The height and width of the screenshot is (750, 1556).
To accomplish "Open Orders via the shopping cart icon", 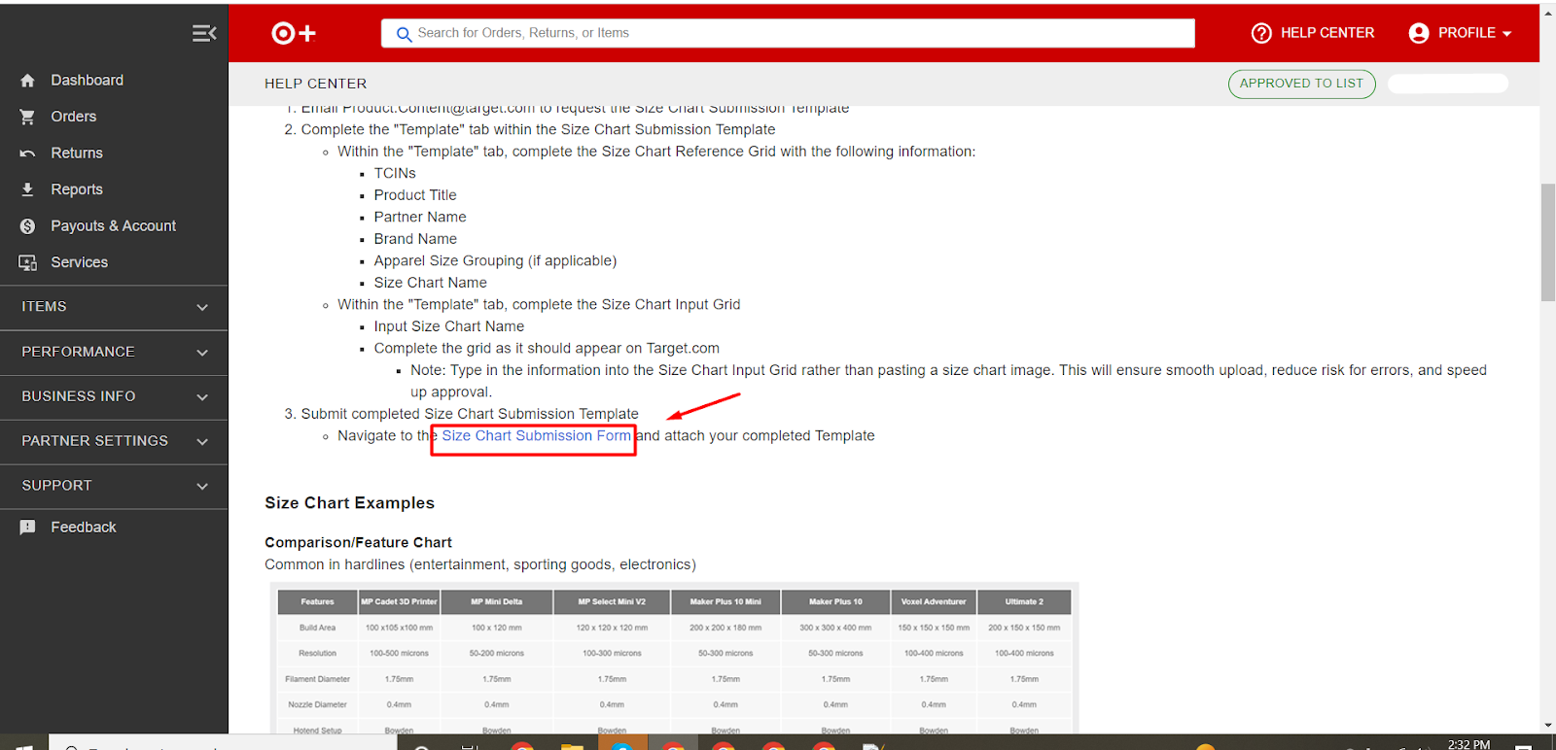I will point(27,117).
